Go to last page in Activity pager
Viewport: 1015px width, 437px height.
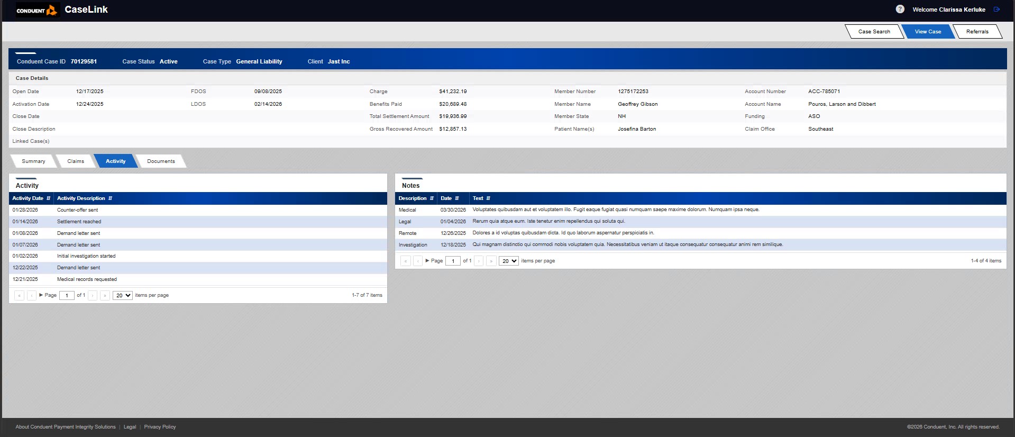105,295
